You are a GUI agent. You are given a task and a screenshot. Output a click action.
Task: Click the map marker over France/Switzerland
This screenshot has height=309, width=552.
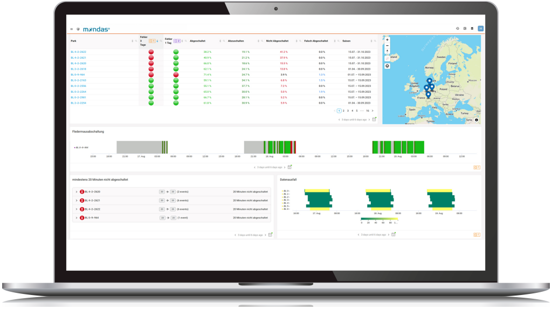[x=428, y=94]
